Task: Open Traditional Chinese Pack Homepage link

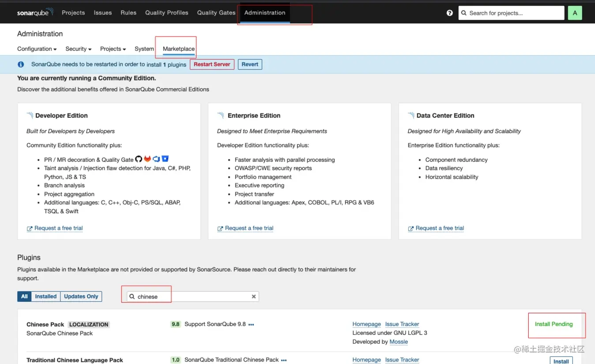Action: 367,360
